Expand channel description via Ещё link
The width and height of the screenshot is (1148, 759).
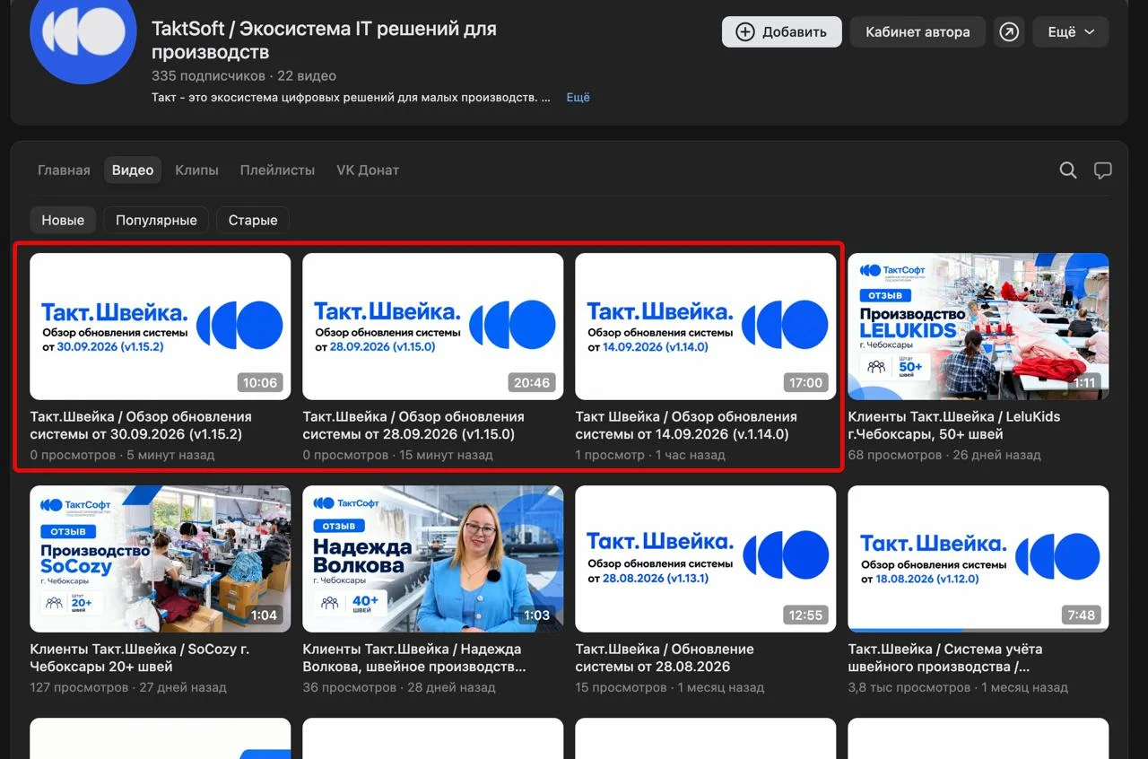pos(578,98)
